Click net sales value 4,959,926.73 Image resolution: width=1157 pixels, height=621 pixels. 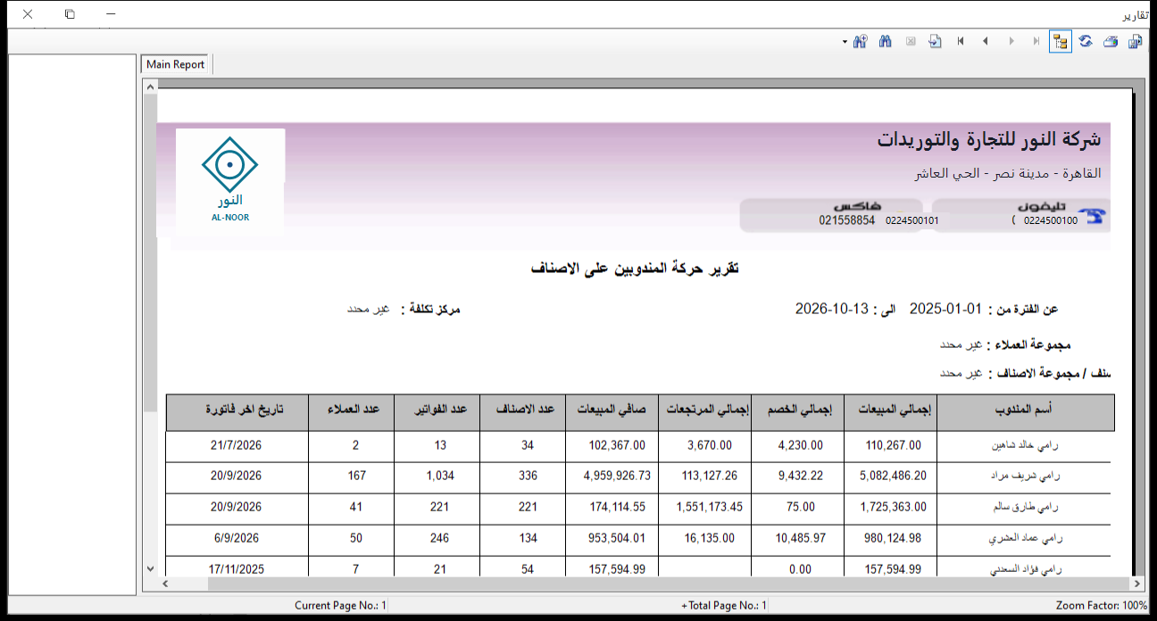pyautogui.click(x=617, y=476)
